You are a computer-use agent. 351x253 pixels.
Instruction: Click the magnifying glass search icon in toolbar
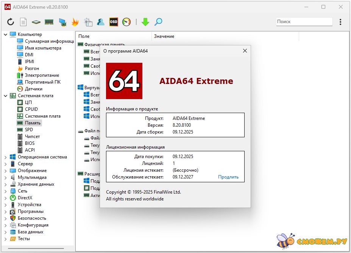tap(158, 22)
